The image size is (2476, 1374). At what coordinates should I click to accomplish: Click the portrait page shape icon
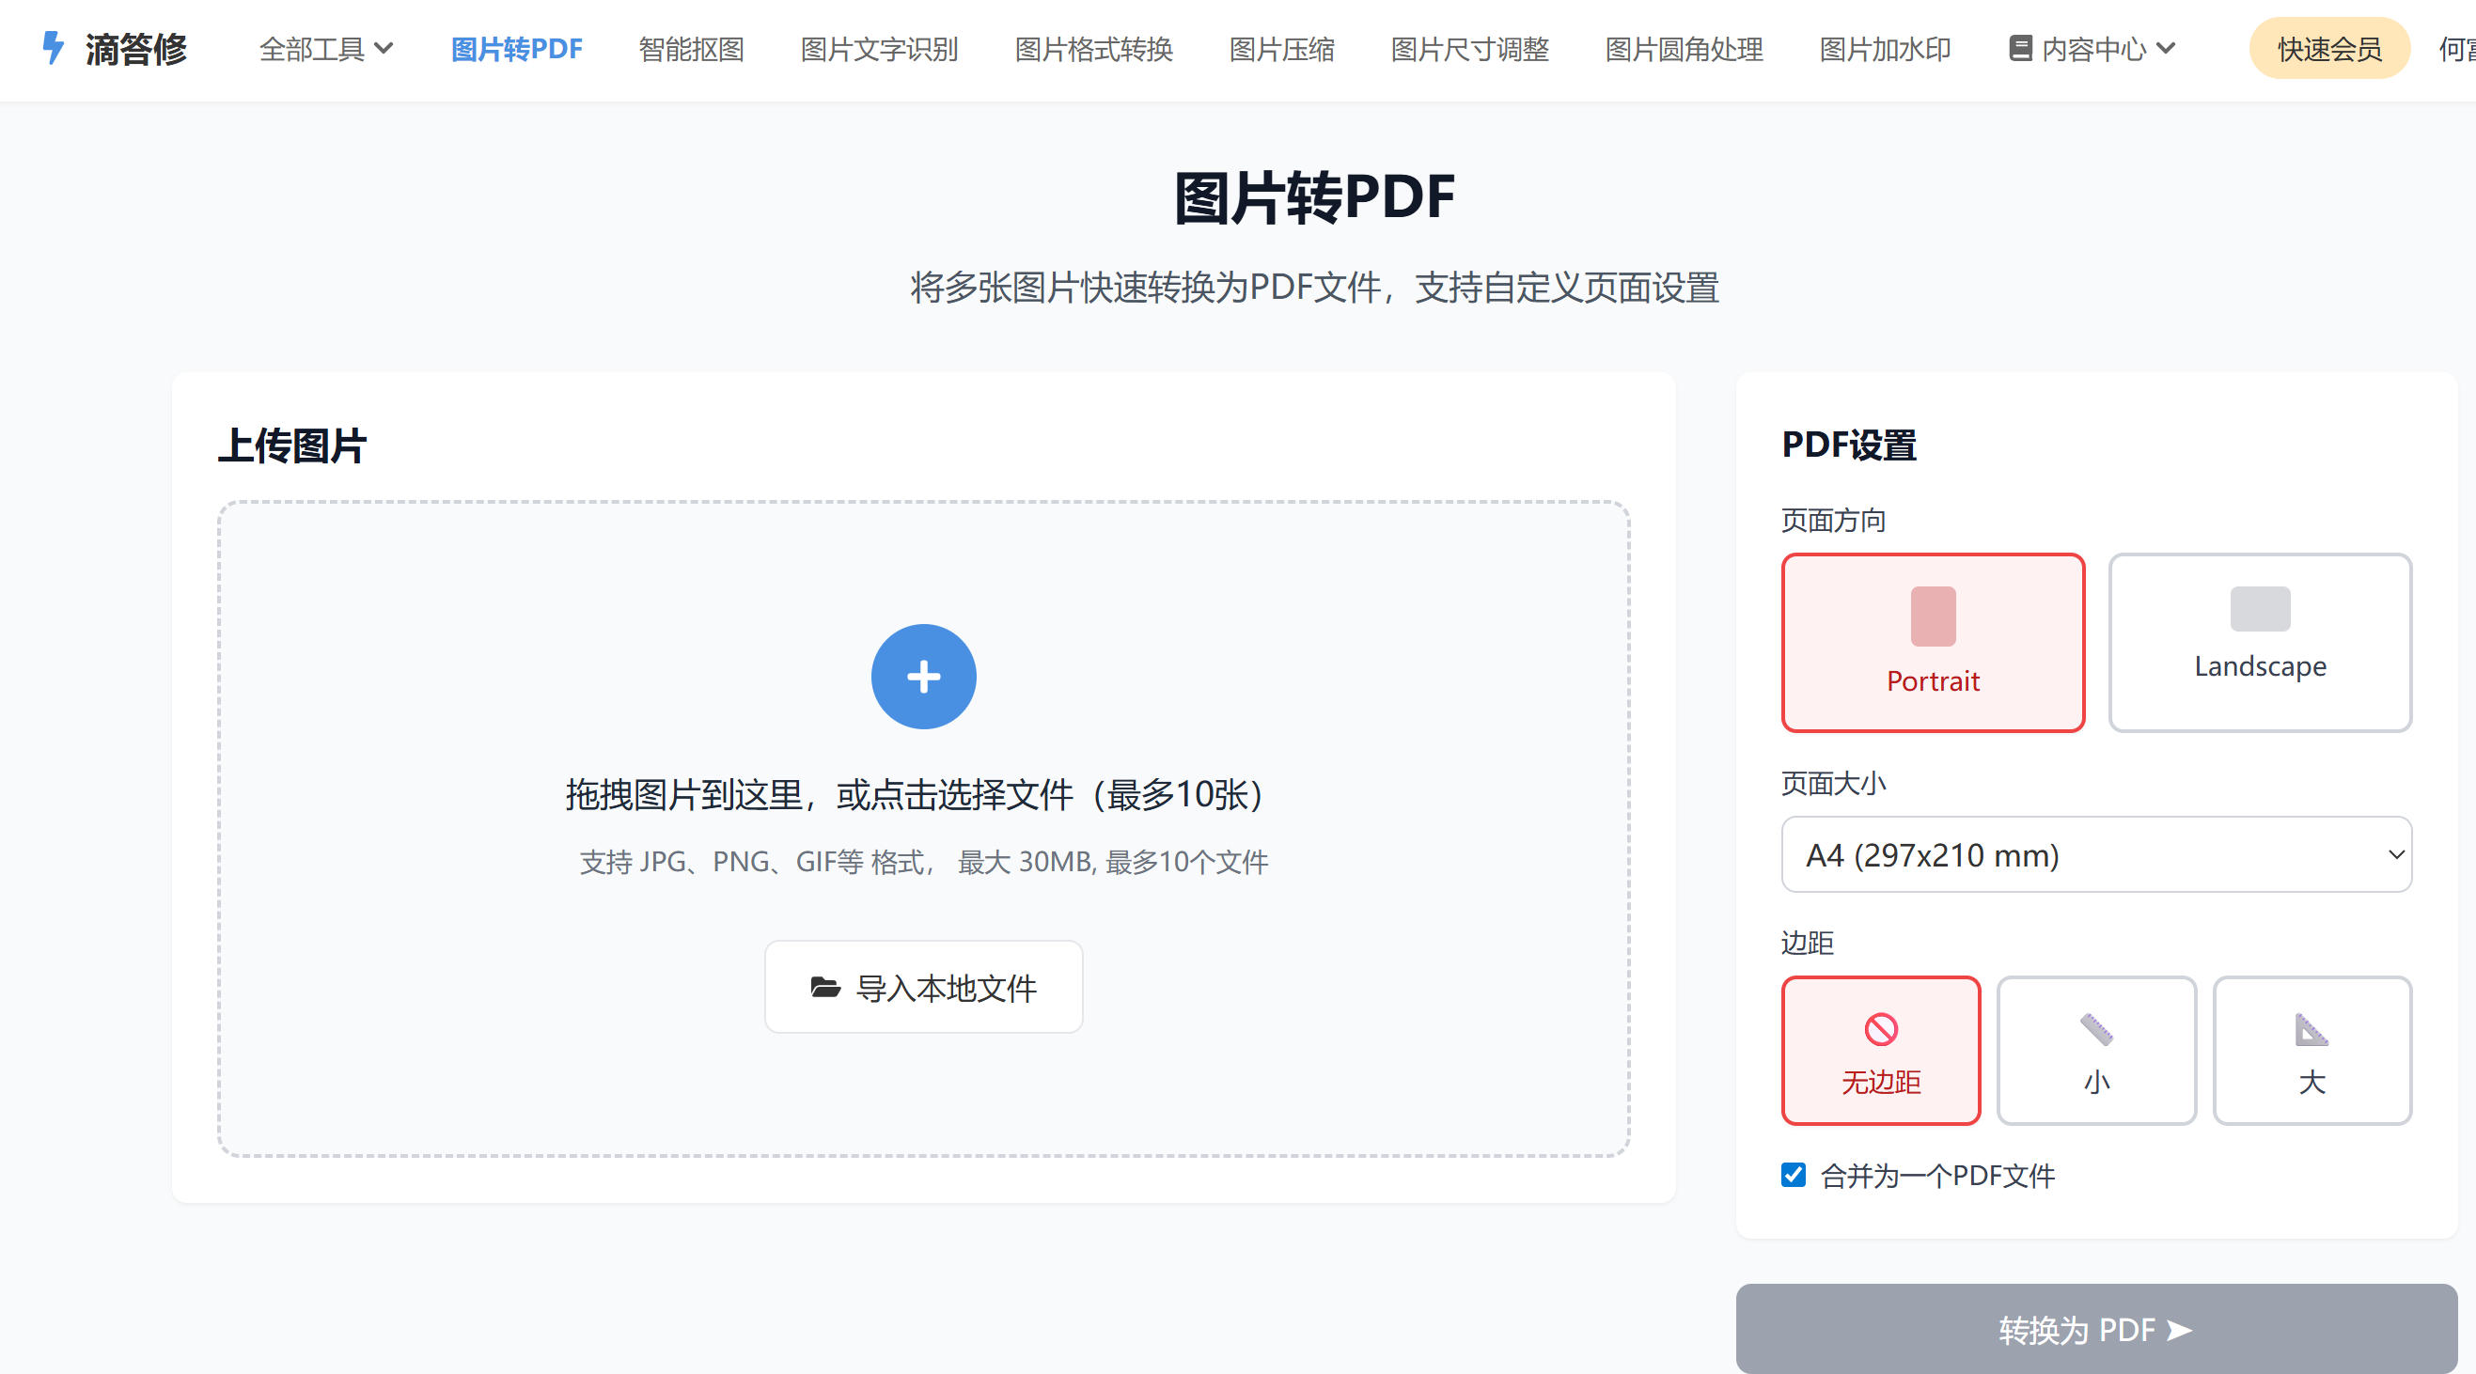tap(1933, 616)
